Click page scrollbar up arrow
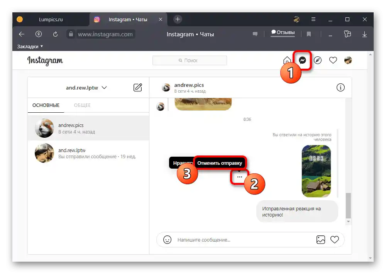386x274 pixels. point(370,54)
